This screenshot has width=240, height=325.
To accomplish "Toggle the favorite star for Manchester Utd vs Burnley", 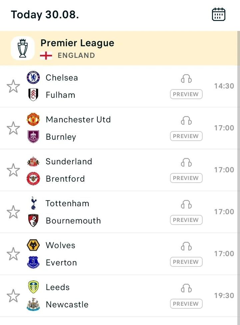I will coord(13,128).
